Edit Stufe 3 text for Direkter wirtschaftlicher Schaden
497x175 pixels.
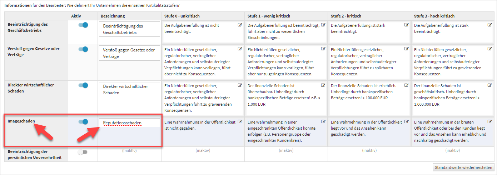click(x=489, y=85)
